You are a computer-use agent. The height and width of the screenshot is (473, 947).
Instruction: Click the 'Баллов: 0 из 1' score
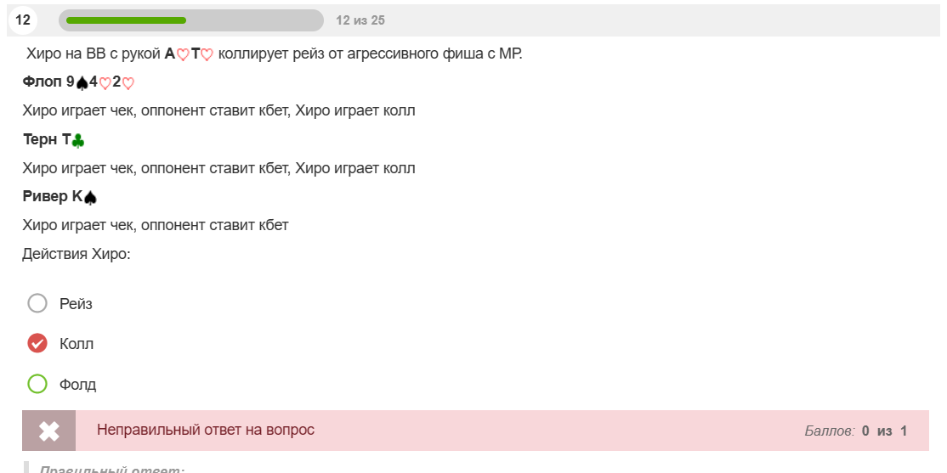[856, 431]
